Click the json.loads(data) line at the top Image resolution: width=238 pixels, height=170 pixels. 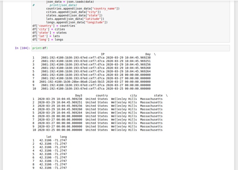[x=70, y=2]
